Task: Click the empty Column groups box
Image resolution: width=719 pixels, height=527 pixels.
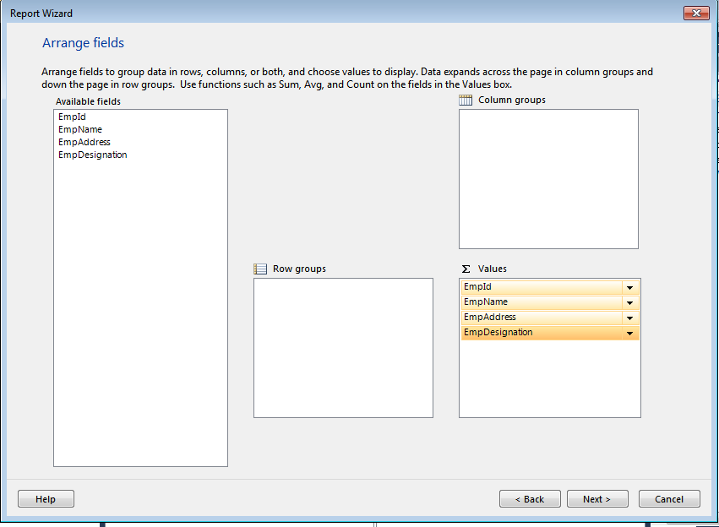Action: click(548, 179)
